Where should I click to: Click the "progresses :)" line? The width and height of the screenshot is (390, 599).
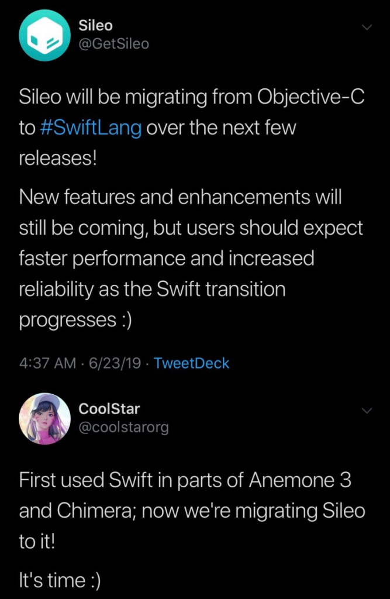pyautogui.click(x=76, y=319)
